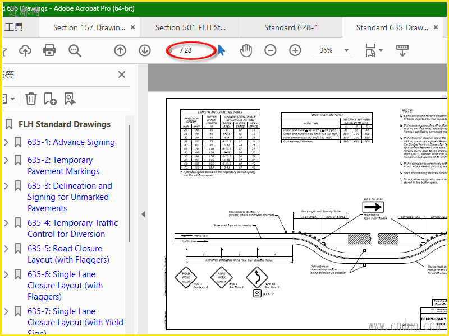Close the bookmarks panel
This screenshot has height=336, width=449.
(122, 74)
